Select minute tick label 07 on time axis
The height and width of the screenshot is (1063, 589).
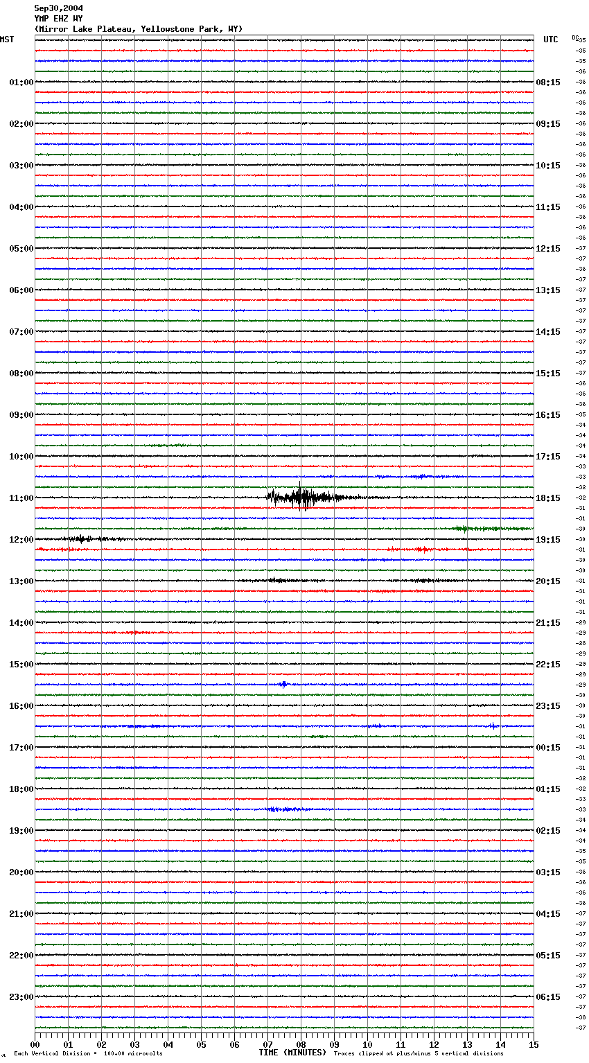(267, 1044)
